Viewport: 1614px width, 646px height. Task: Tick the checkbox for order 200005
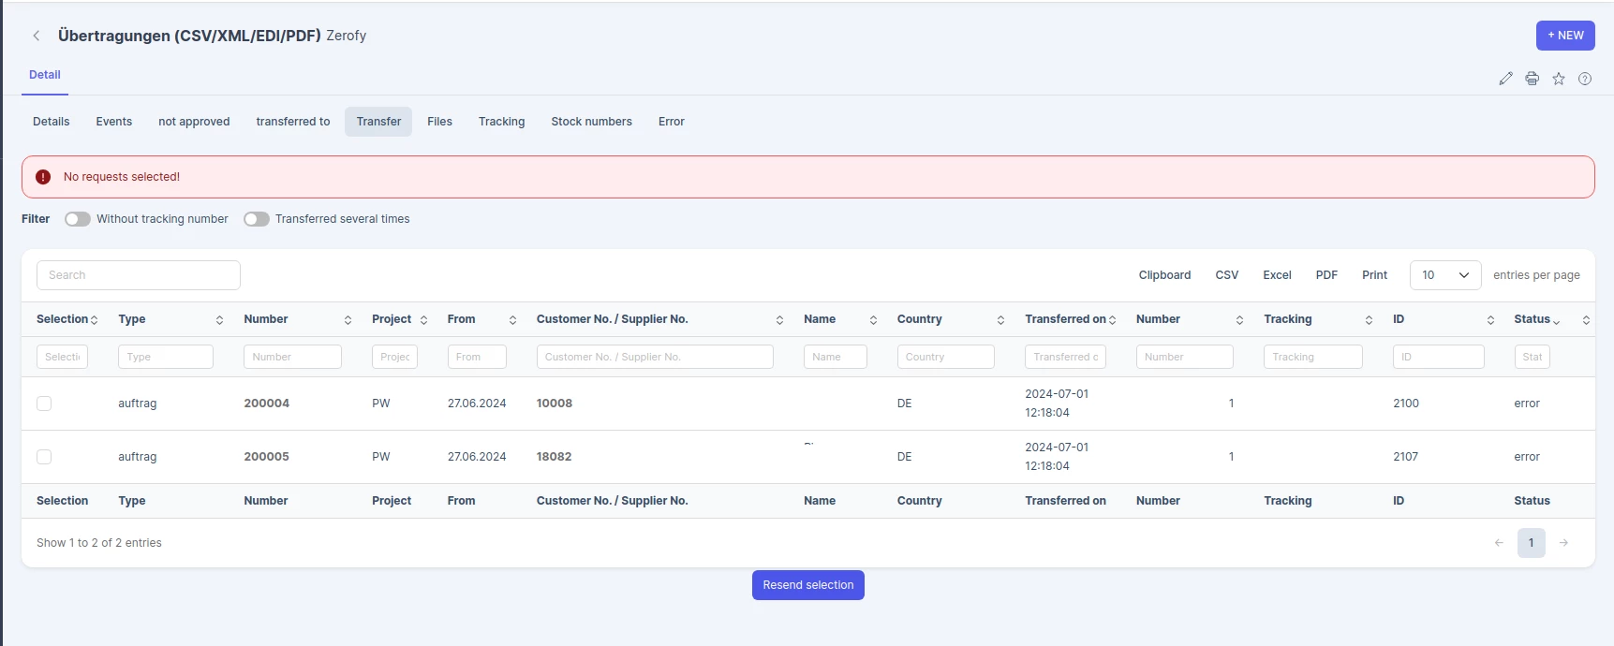coord(44,457)
